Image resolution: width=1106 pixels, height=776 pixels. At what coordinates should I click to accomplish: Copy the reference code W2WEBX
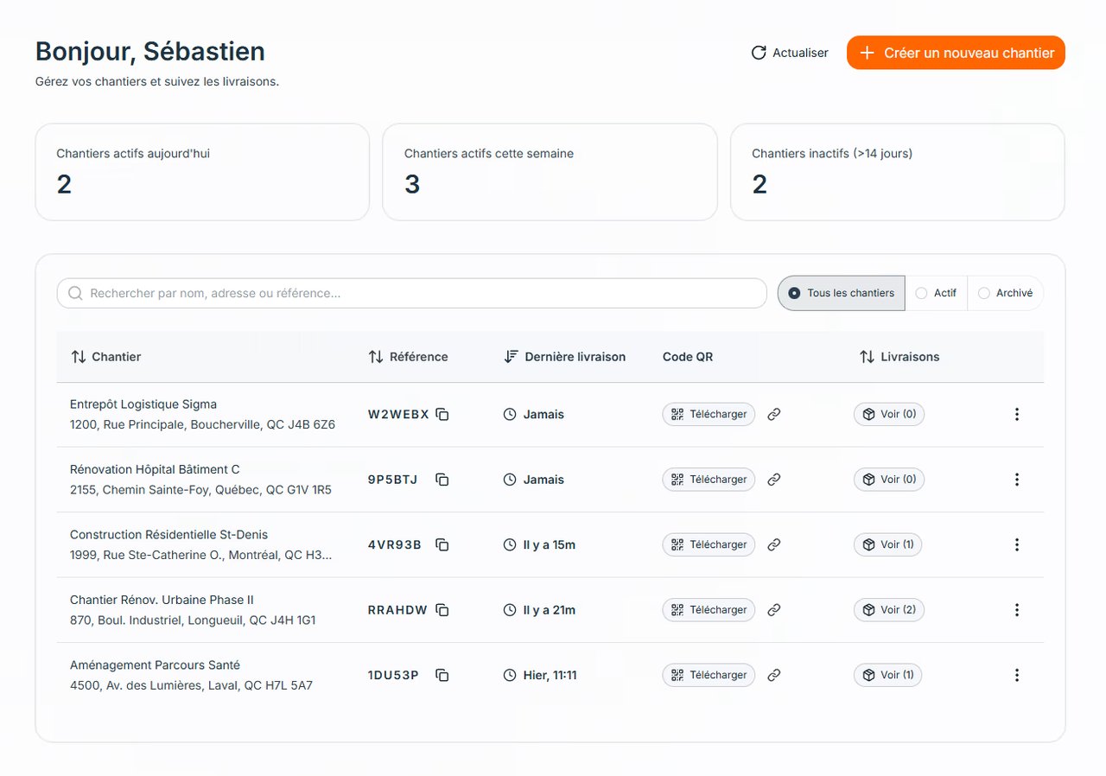point(442,414)
